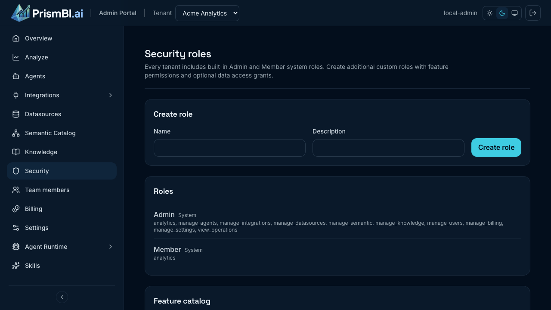This screenshot has width=551, height=310.
Task: Click the Knowledge book icon
Action: click(16, 152)
